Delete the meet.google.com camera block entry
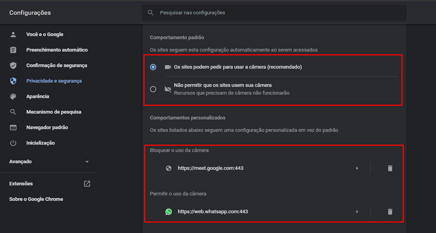The image size is (436, 233). pyautogui.click(x=390, y=168)
